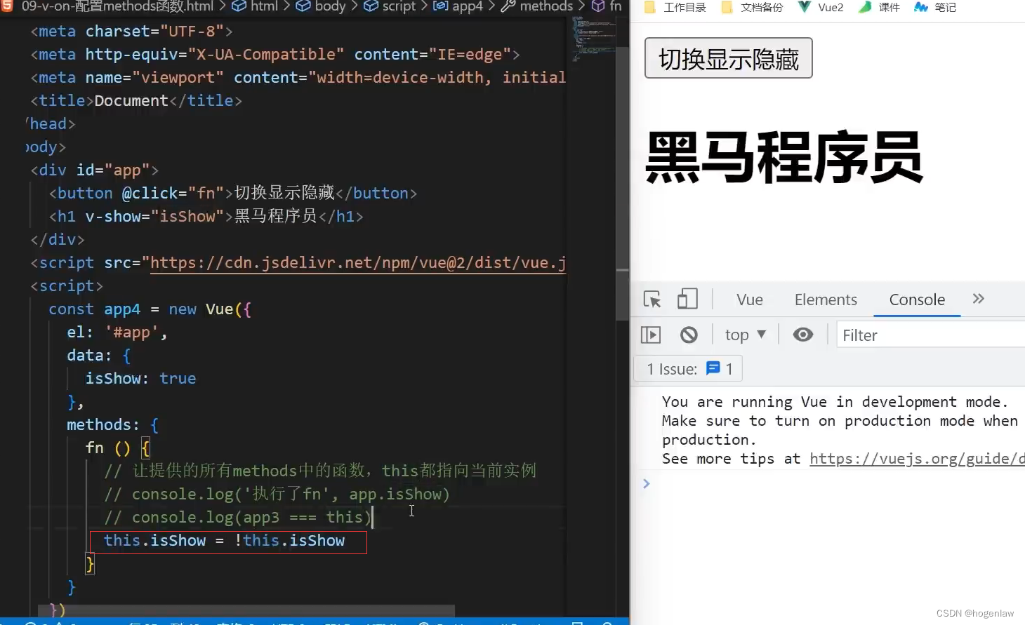Click the inspect element picker icon
Screen dimensions: 1025x625
652,300
